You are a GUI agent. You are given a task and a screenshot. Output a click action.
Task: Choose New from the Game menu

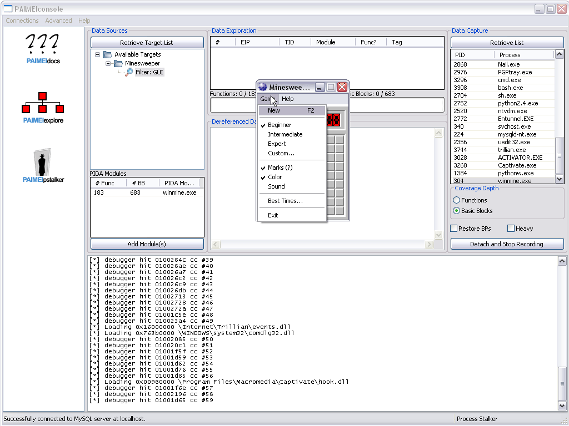pos(292,110)
